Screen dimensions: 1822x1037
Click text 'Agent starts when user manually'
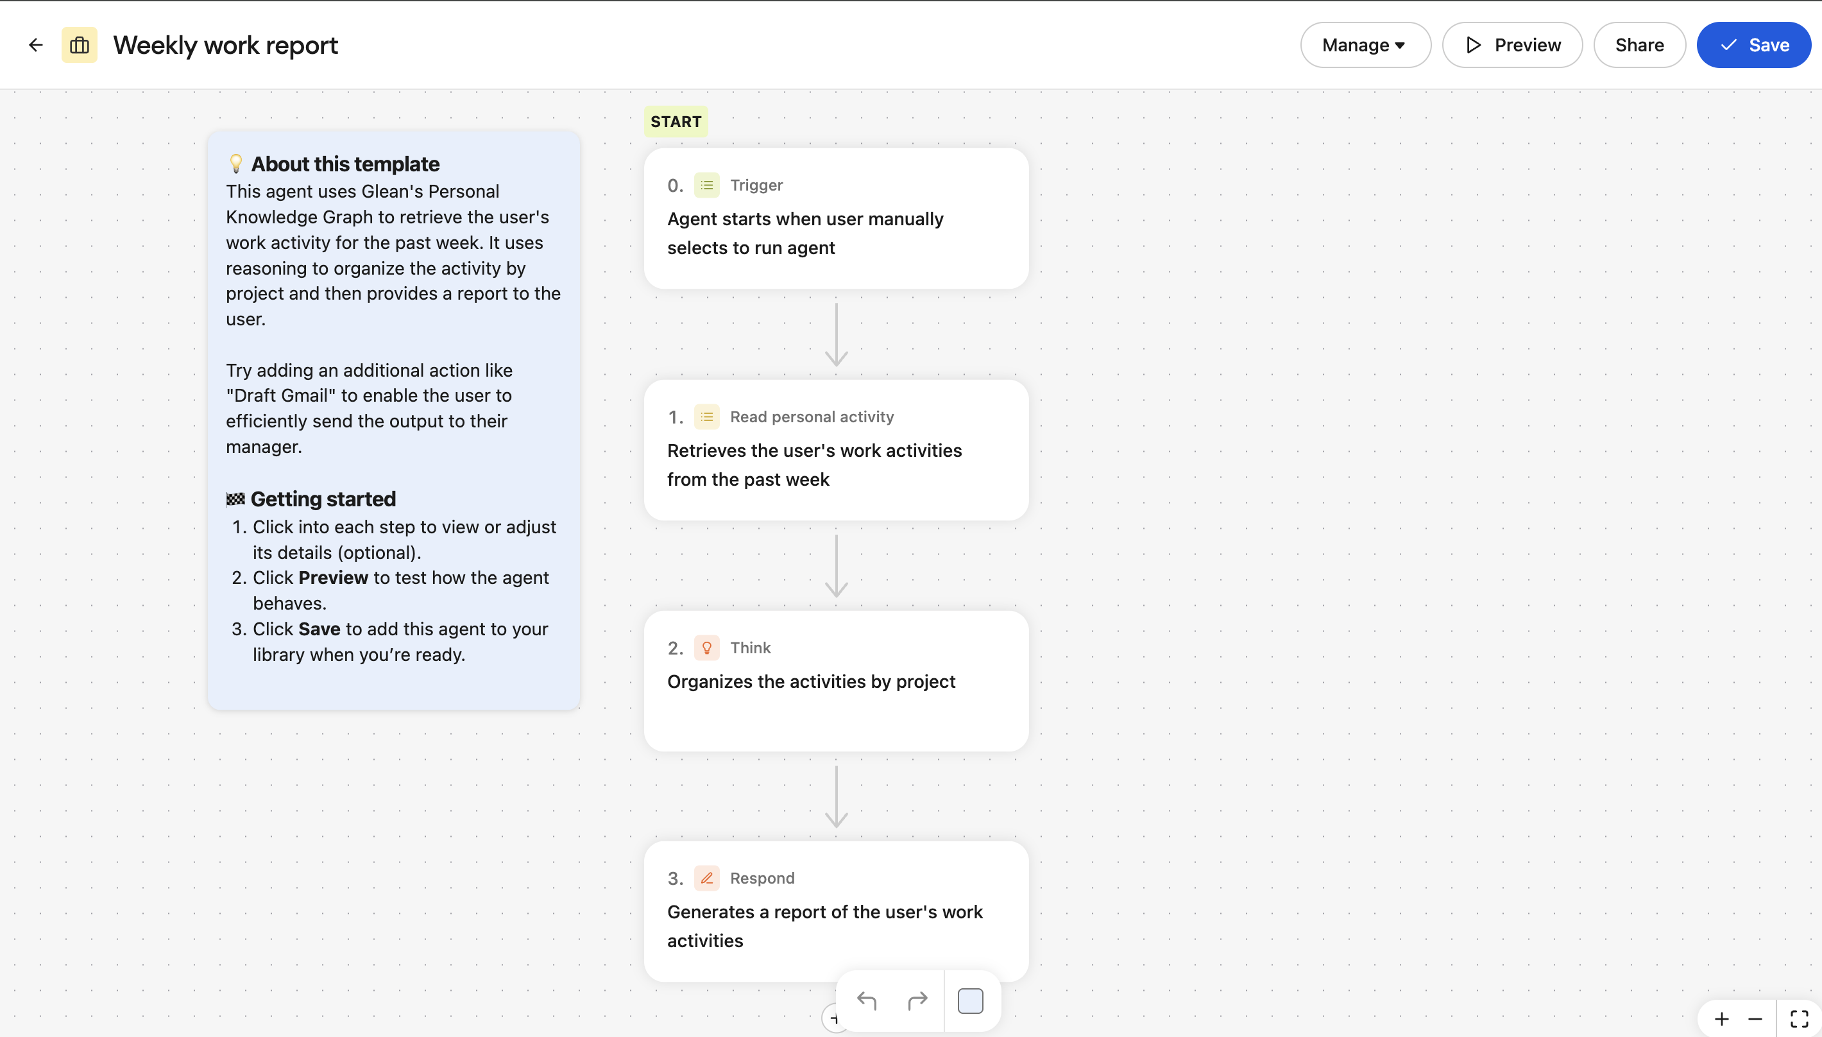[805, 219]
